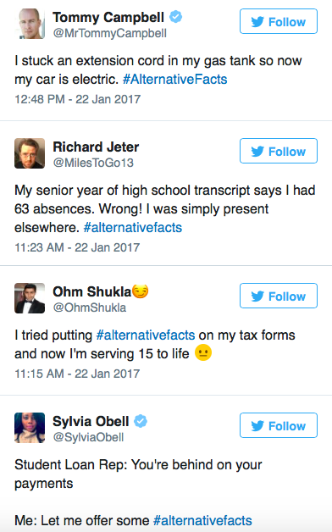Open #alternativefacts hashtag in Richard's tweet
332x532 pixels.
click(133, 227)
